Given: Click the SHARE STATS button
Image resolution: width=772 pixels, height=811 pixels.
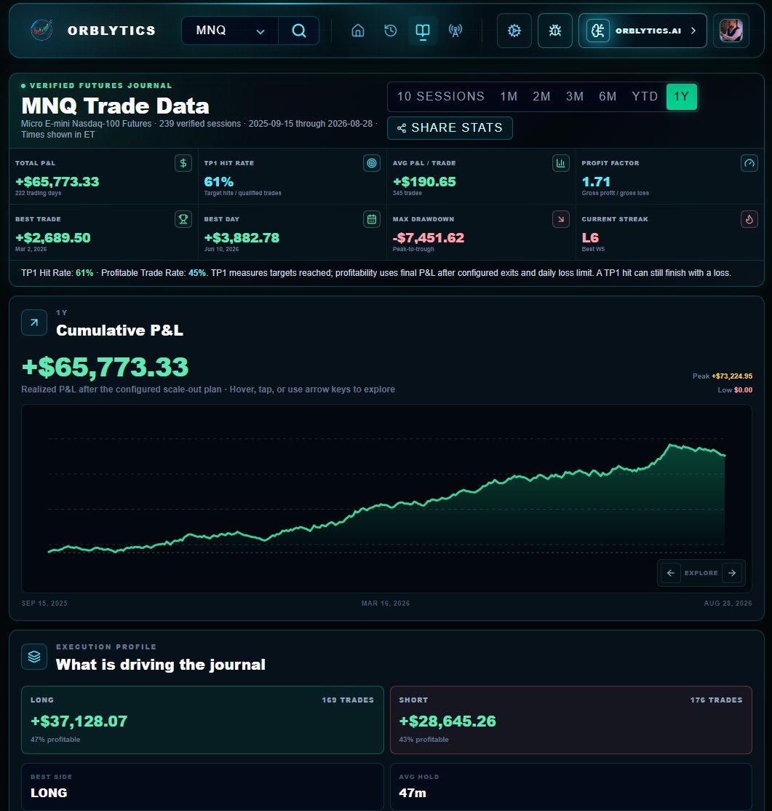Looking at the screenshot, I should pyautogui.click(x=450, y=127).
